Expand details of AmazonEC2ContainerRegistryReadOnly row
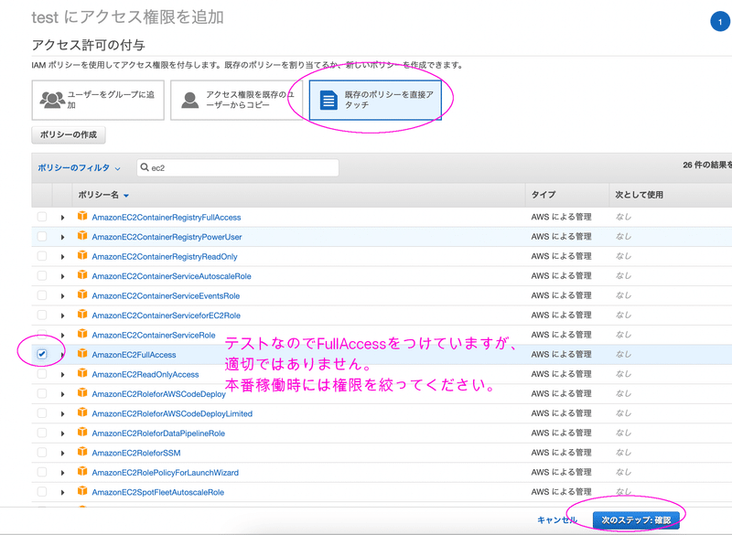The height and width of the screenshot is (535, 732). pos(62,257)
